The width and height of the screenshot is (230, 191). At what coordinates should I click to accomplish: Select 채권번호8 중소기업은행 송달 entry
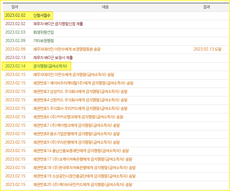coord(77,134)
